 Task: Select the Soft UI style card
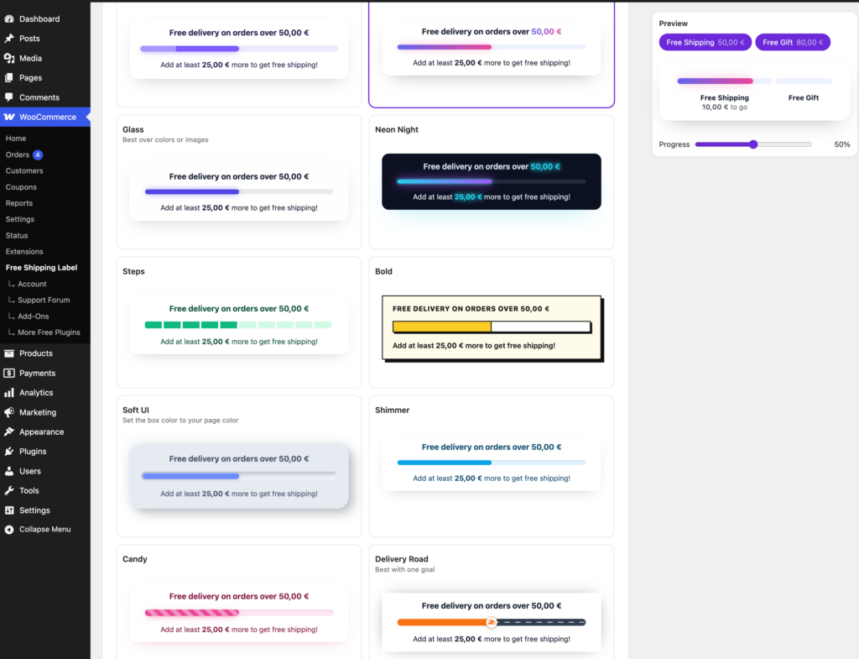point(239,466)
